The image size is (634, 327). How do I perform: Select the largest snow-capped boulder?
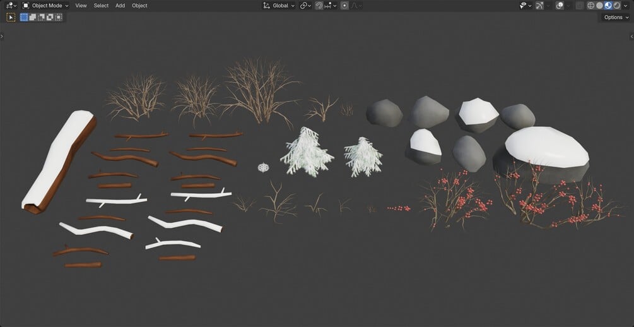tap(542, 155)
